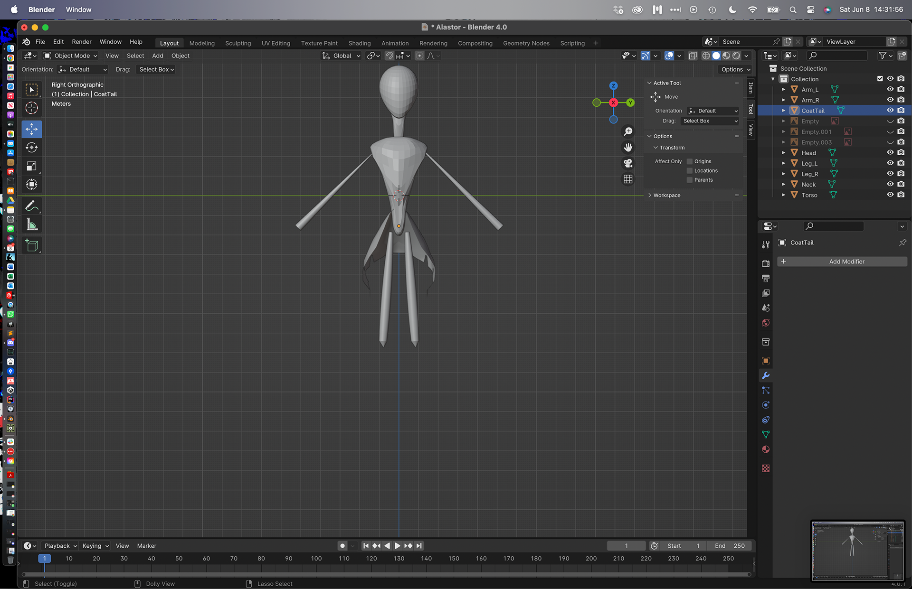The height and width of the screenshot is (589, 912).
Task: Activate the Move tool in left toolbar
Action: coord(32,129)
